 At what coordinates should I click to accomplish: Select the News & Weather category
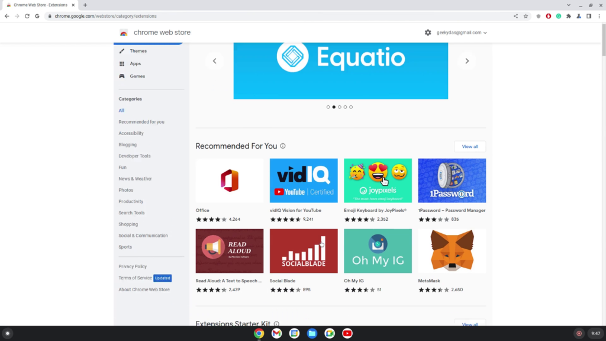coord(136,179)
